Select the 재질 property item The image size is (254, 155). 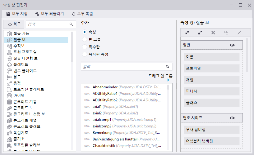click(x=212, y=80)
